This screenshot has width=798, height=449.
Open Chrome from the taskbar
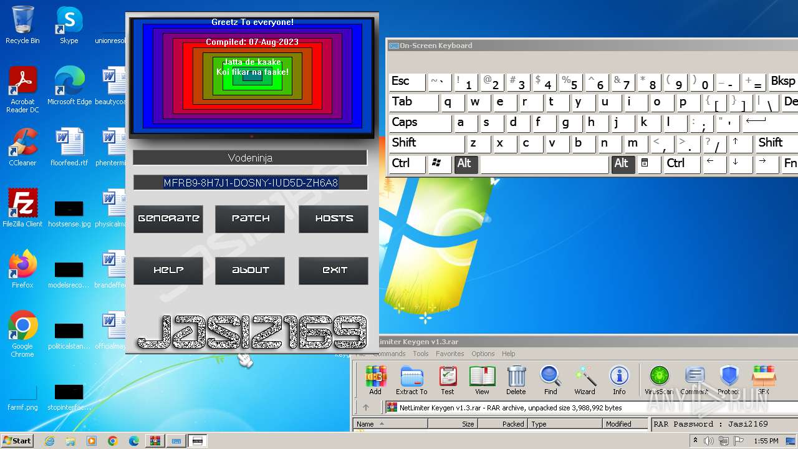tap(113, 441)
